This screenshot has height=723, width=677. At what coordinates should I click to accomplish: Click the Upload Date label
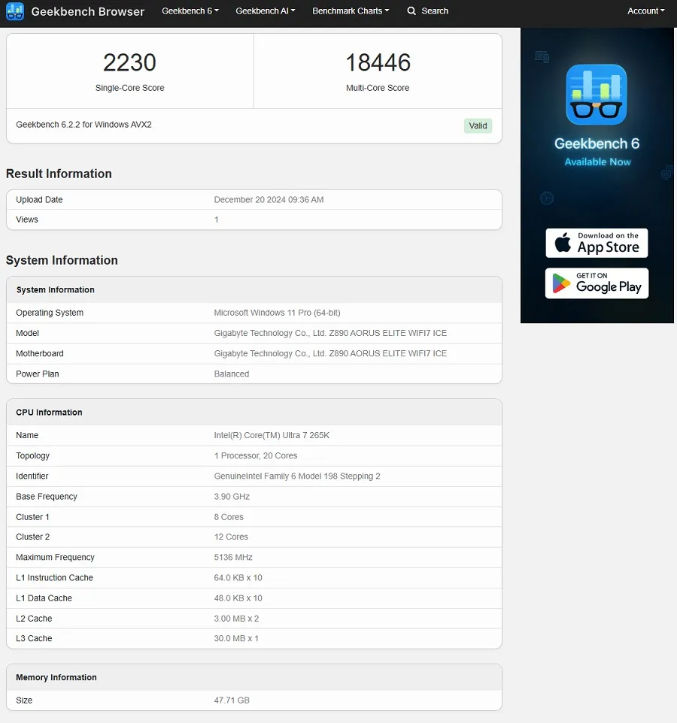39,200
